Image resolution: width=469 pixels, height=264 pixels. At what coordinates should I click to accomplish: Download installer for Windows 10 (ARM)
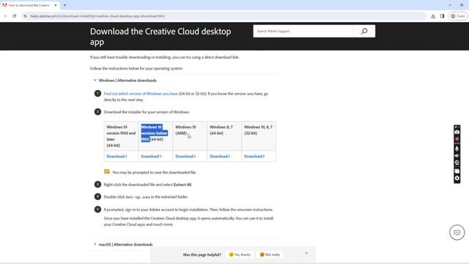185,156
